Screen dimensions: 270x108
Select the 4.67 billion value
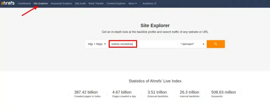coord(122,92)
